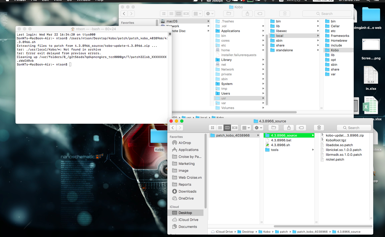Click patch in the bottom path bar
385x237 pixels.
coord(282,232)
